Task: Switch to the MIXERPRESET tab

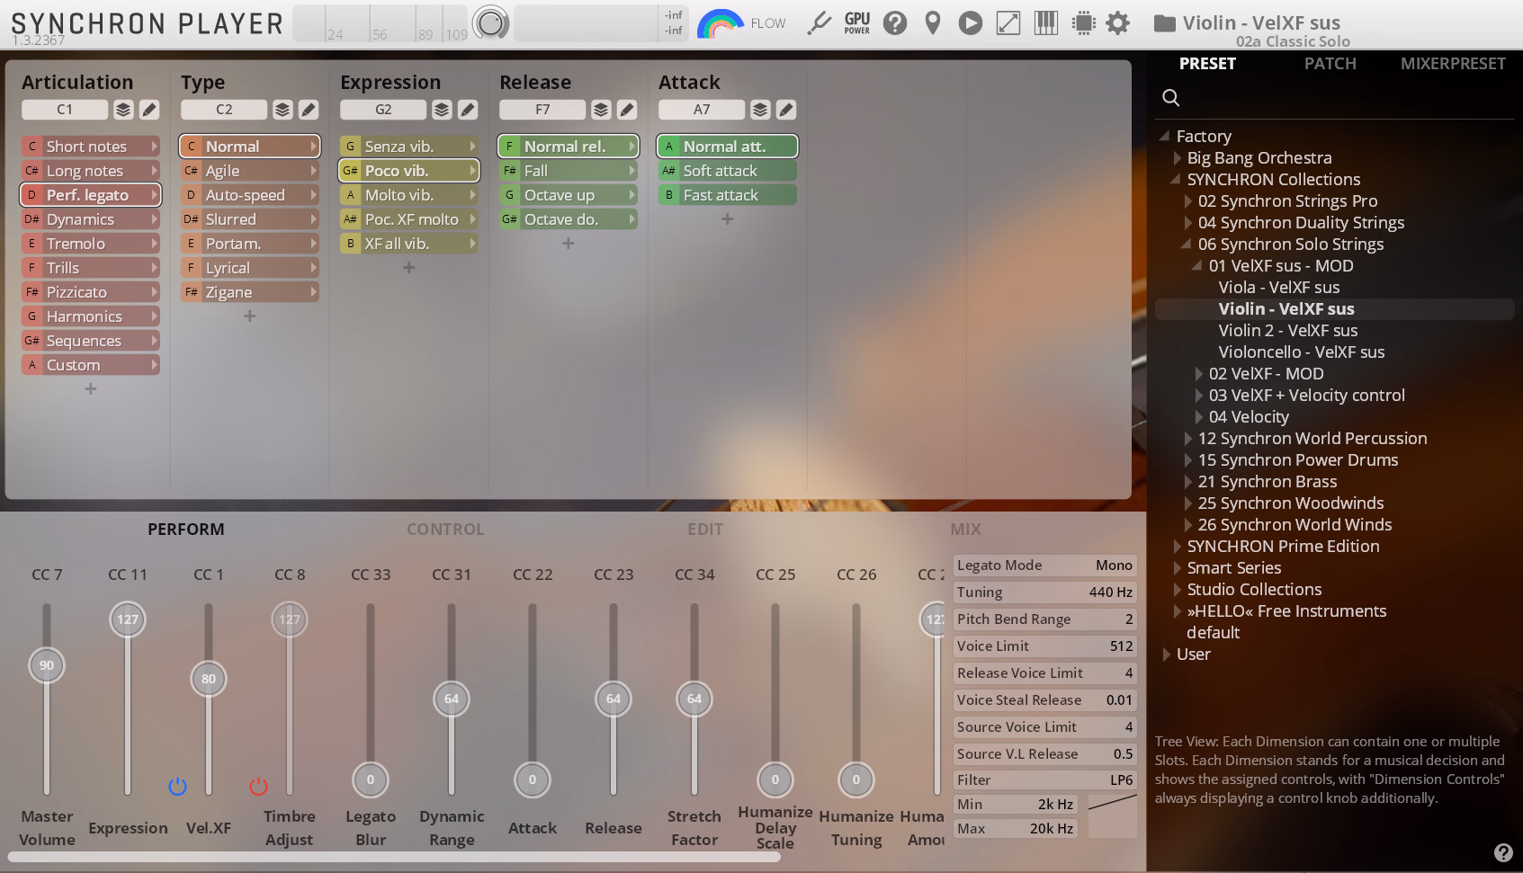Action: [x=1452, y=64]
